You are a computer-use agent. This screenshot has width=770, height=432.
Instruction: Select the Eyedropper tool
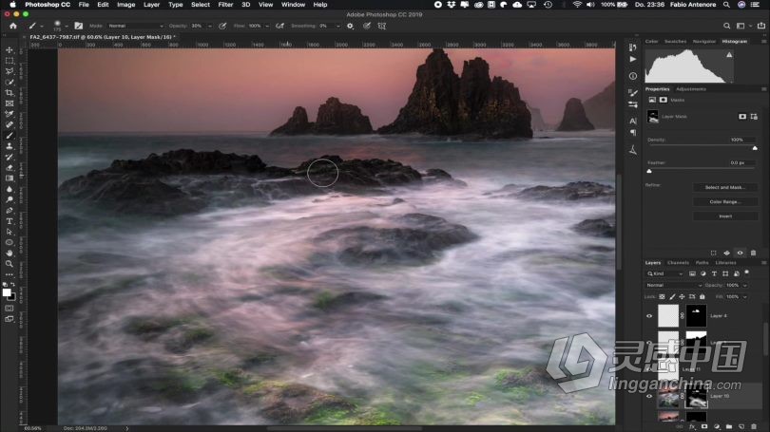10,114
